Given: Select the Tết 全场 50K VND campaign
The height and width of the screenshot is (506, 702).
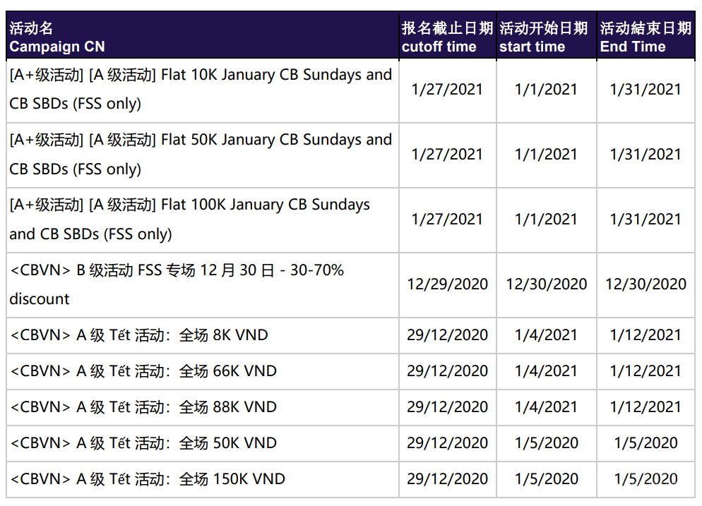Looking at the screenshot, I should click(x=143, y=443).
